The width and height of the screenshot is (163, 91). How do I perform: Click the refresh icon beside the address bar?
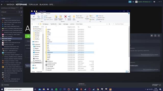tap(109, 24)
